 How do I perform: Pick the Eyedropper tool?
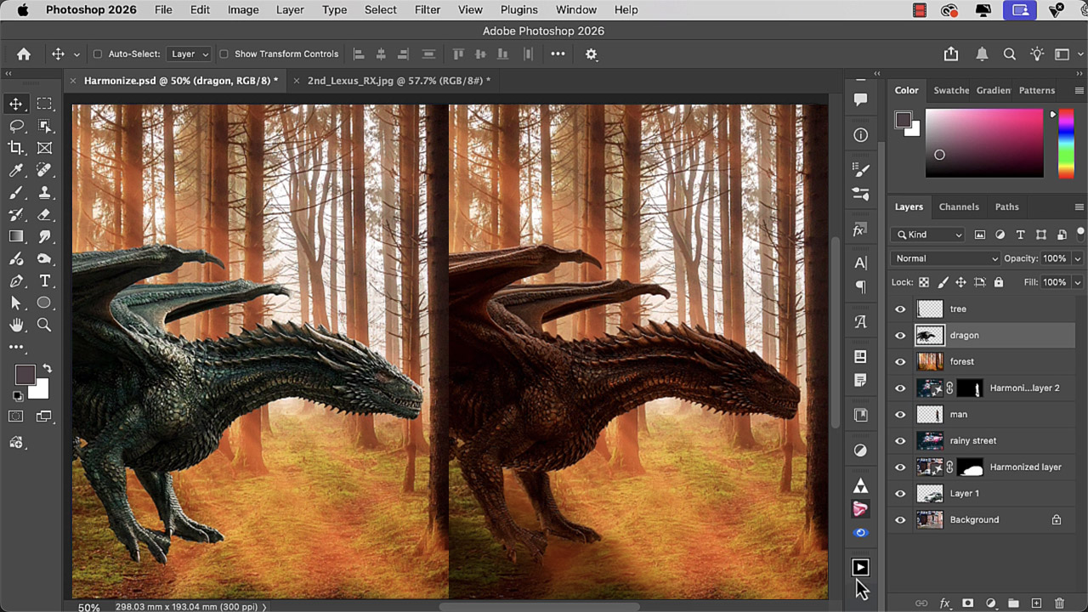click(16, 170)
